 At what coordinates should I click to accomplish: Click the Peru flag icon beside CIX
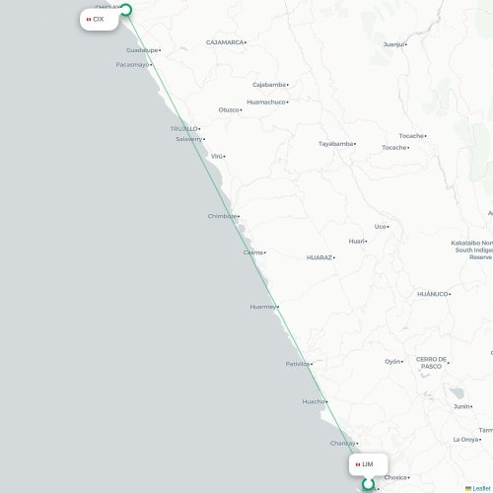click(x=89, y=20)
